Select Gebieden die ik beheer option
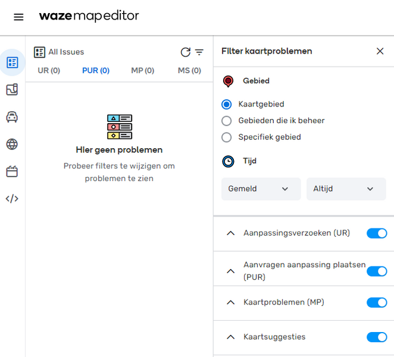 coord(226,121)
